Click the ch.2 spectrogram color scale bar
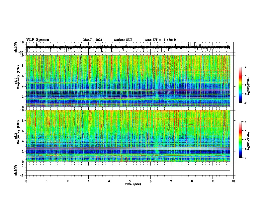The image size is (263, 203). tap(240, 140)
